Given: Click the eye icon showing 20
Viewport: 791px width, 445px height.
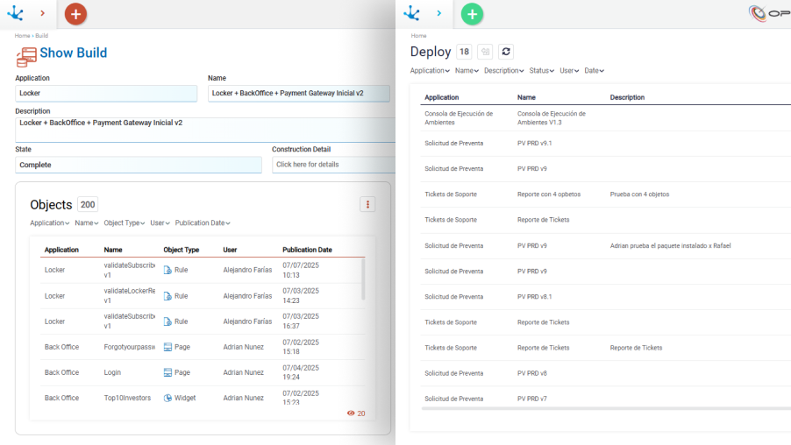Looking at the screenshot, I should pyautogui.click(x=351, y=413).
